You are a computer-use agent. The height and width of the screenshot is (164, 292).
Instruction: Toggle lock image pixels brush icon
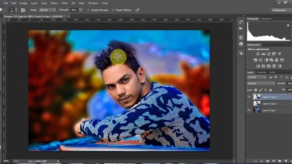[261, 90]
